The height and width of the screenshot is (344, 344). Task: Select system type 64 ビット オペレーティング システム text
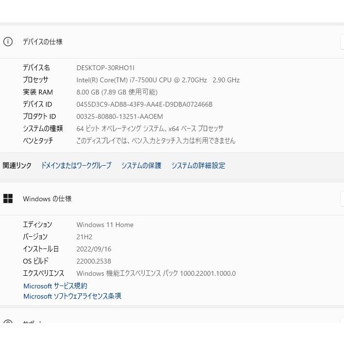[150, 129]
